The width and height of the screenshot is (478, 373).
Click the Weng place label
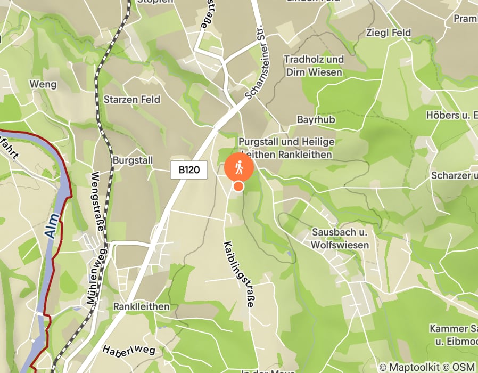click(x=43, y=84)
